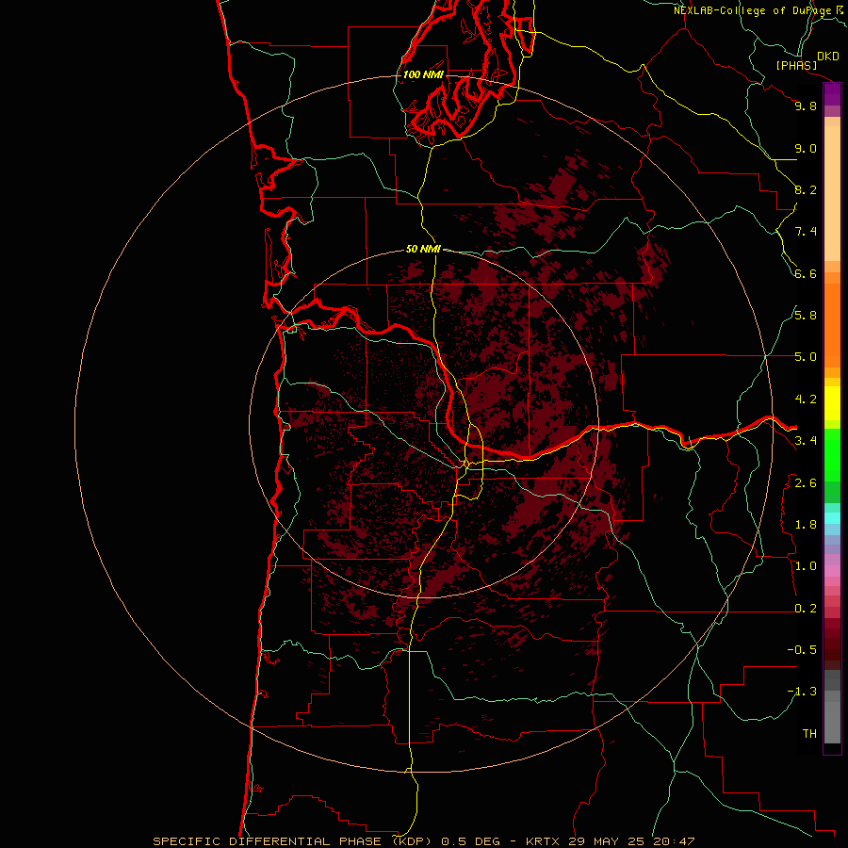Image resolution: width=848 pixels, height=848 pixels.
Task: Click the 5.8 scale label
Action: pyautogui.click(x=806, y=316)
